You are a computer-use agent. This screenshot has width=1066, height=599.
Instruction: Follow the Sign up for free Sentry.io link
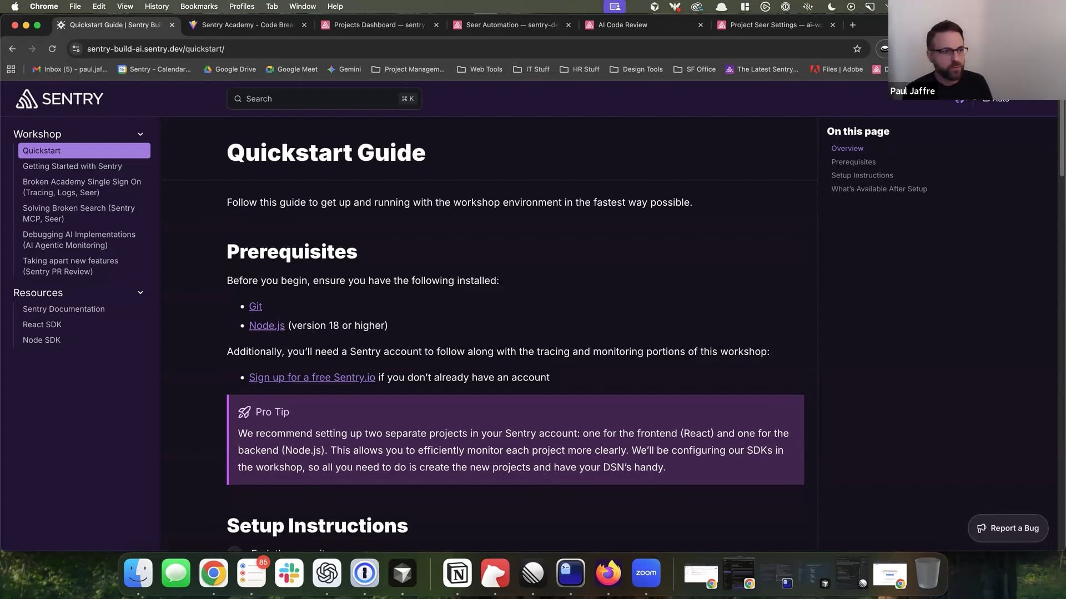(x=311, y=377)
